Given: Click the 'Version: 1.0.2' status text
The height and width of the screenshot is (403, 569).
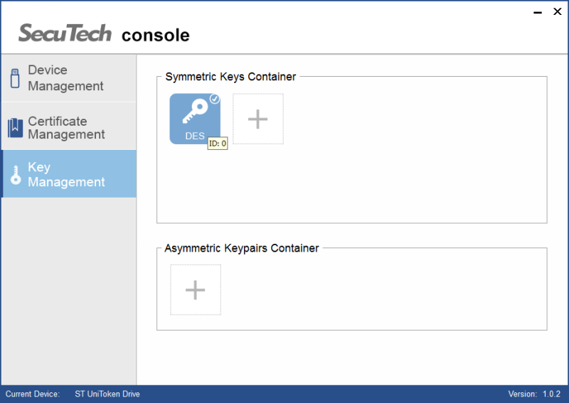Looking at the screenshot, I should [x=534, y=394].
